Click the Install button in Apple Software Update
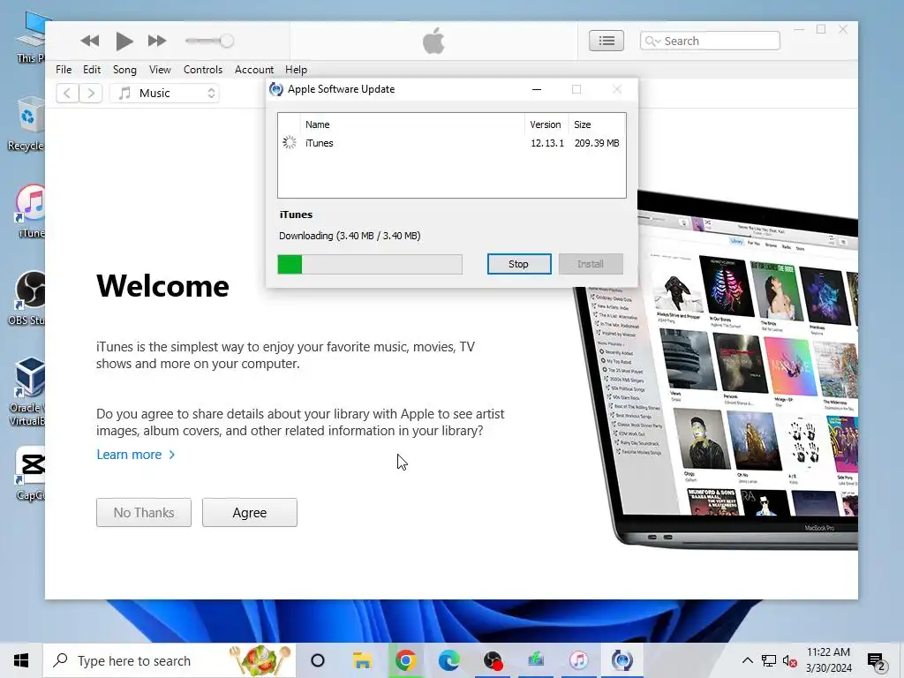The image size is (904, 678). coord(591,264)
